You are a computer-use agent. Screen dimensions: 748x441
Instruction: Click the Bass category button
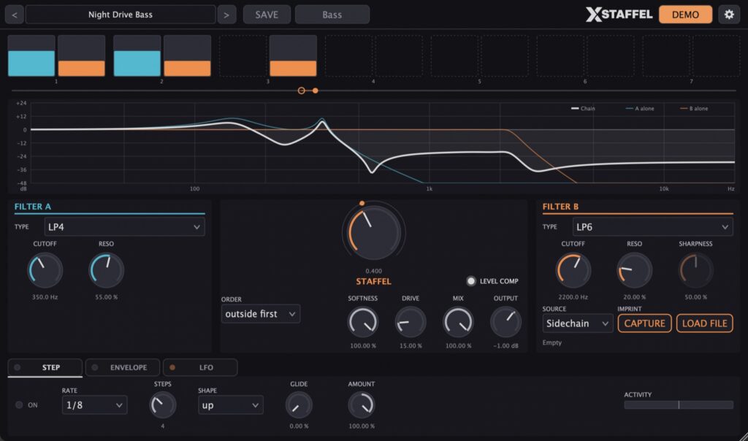click(x=332, y=15)
